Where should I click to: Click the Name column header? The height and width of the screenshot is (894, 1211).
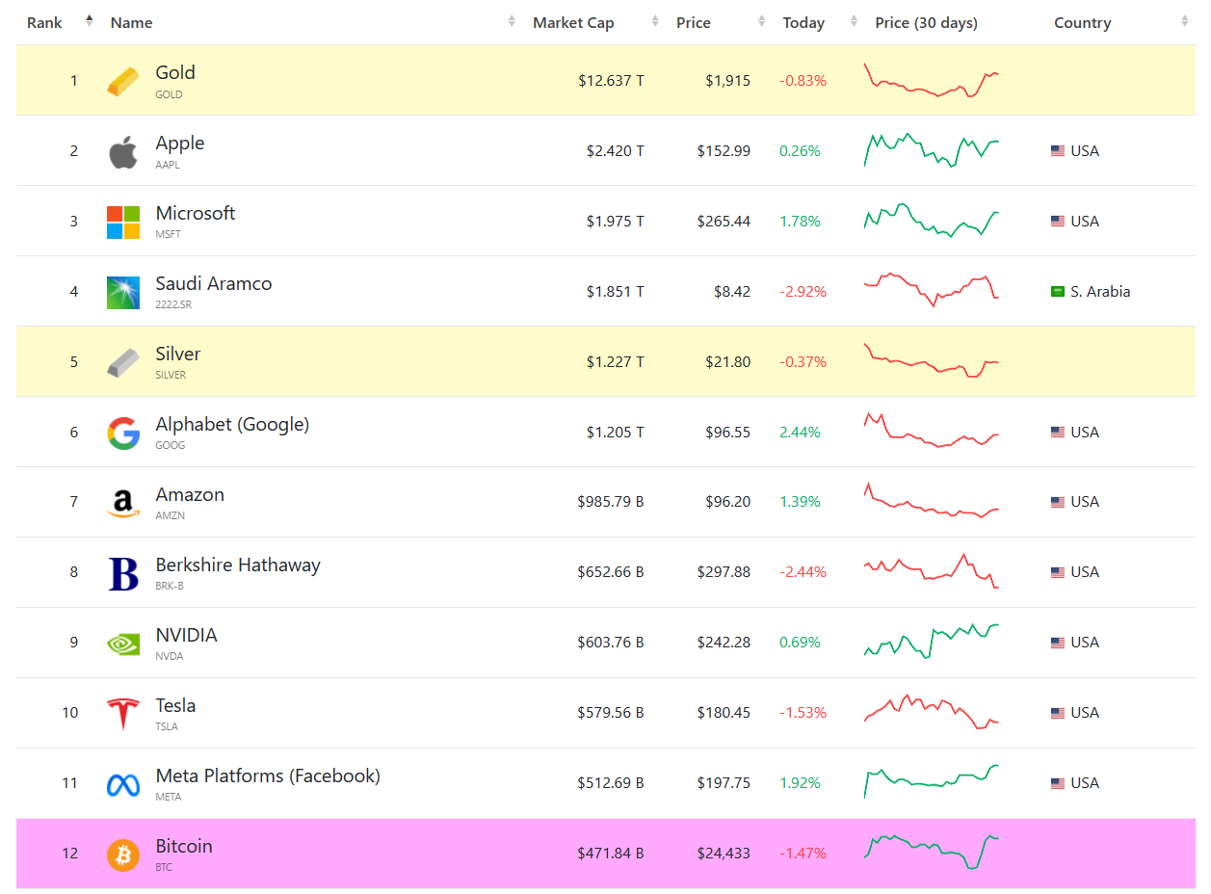click(132, 23)
